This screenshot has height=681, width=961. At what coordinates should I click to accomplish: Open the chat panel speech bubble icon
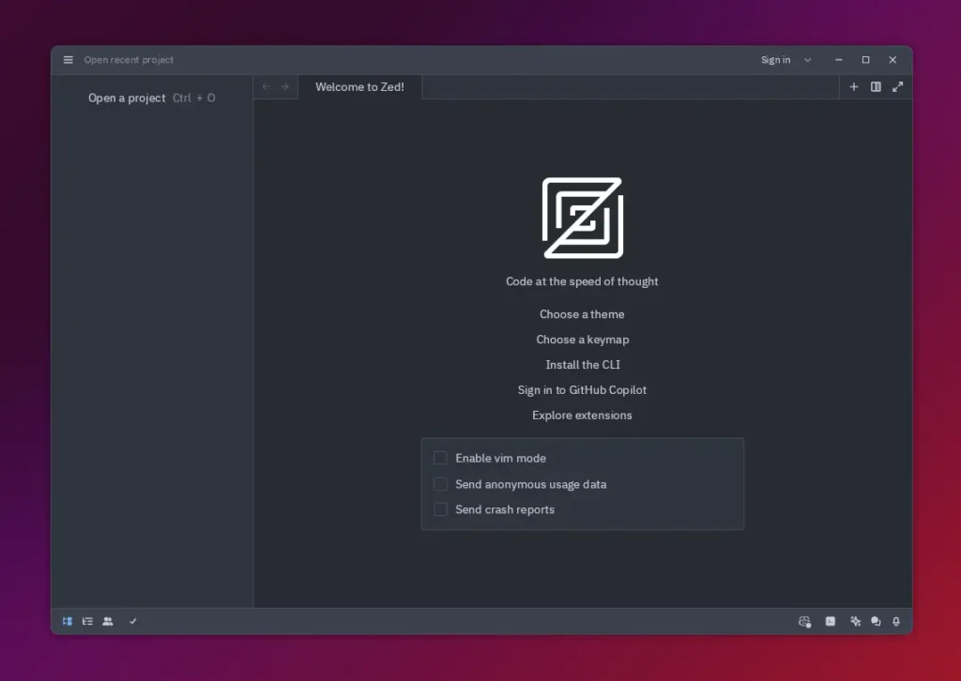[876, 621]
